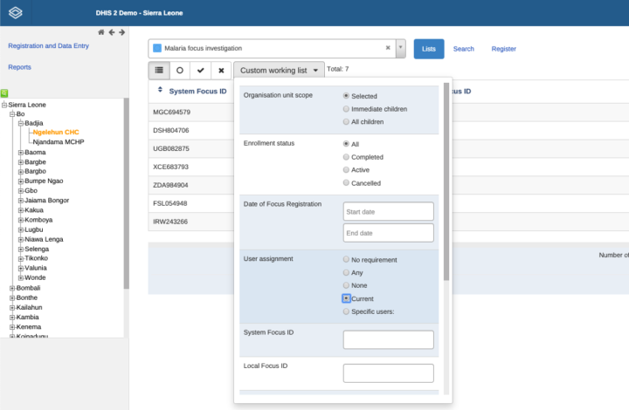Expand the Kailahun tree node

click(12, 307)
